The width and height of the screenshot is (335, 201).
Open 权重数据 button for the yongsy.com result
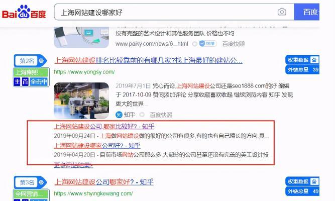point(302,60)
